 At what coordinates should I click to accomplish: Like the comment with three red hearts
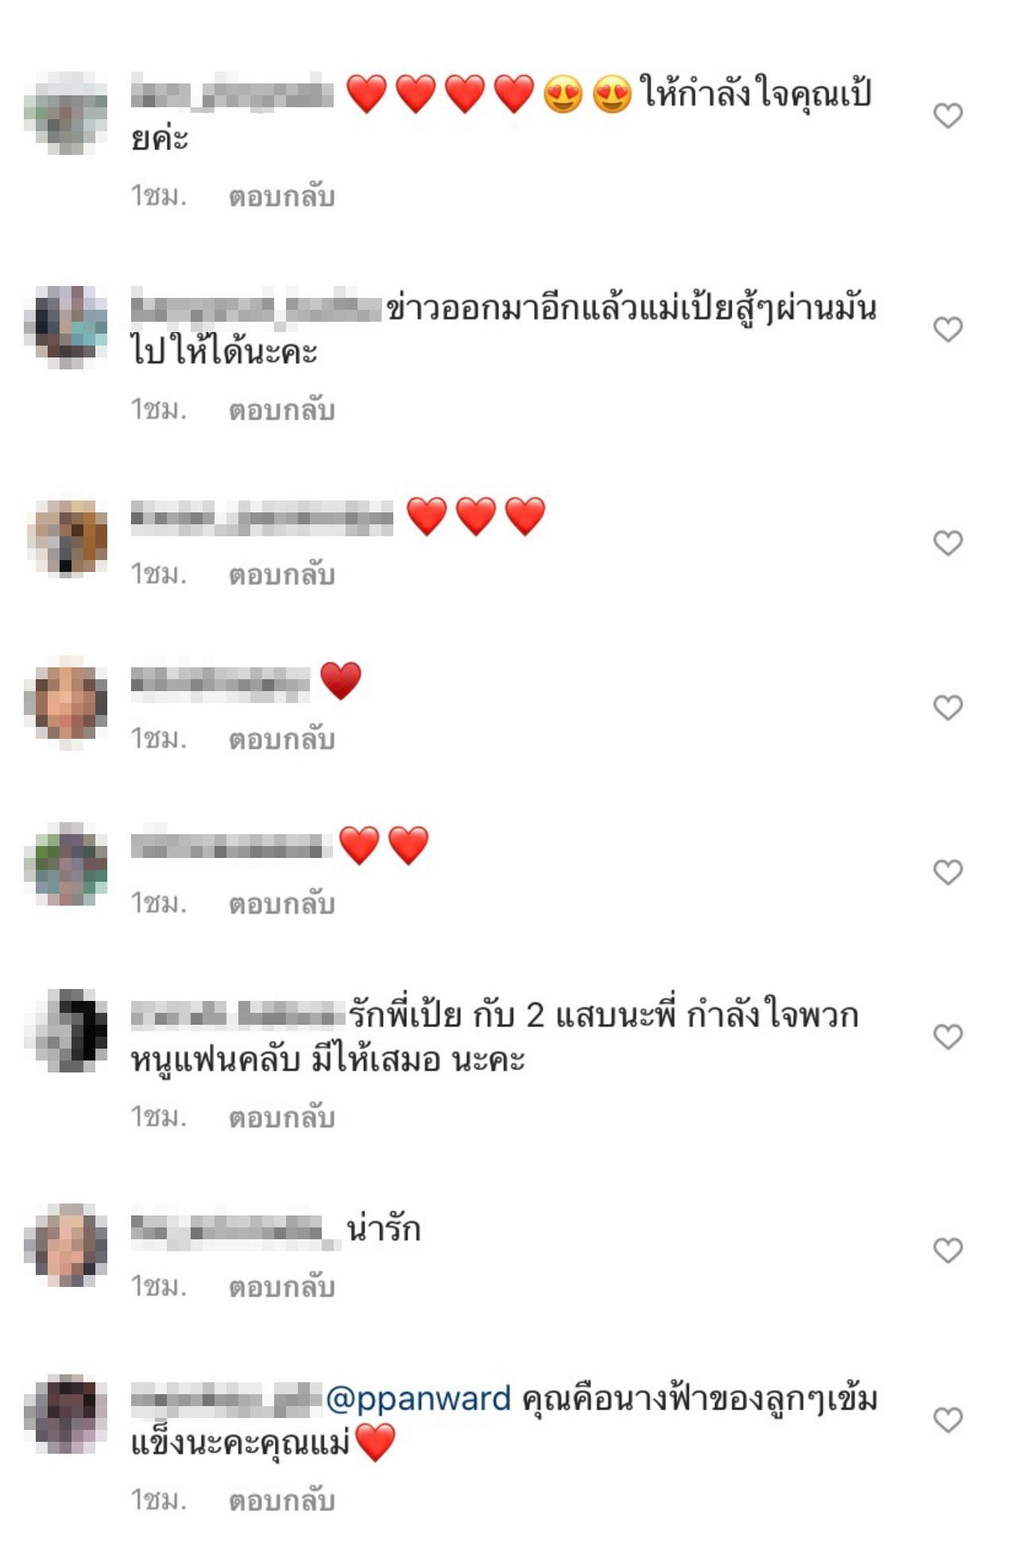point(947,543)
